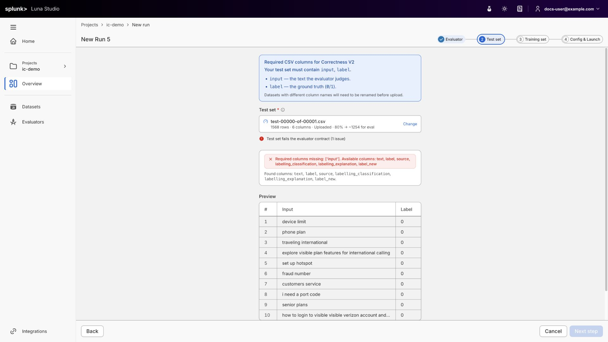
Task: Click the Home house icon
Action: tap(13, 41)
